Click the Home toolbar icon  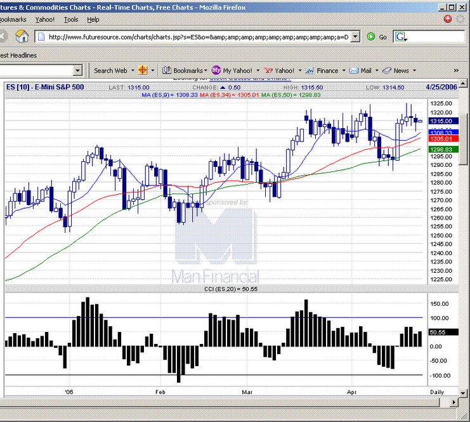tap(22, 37)
